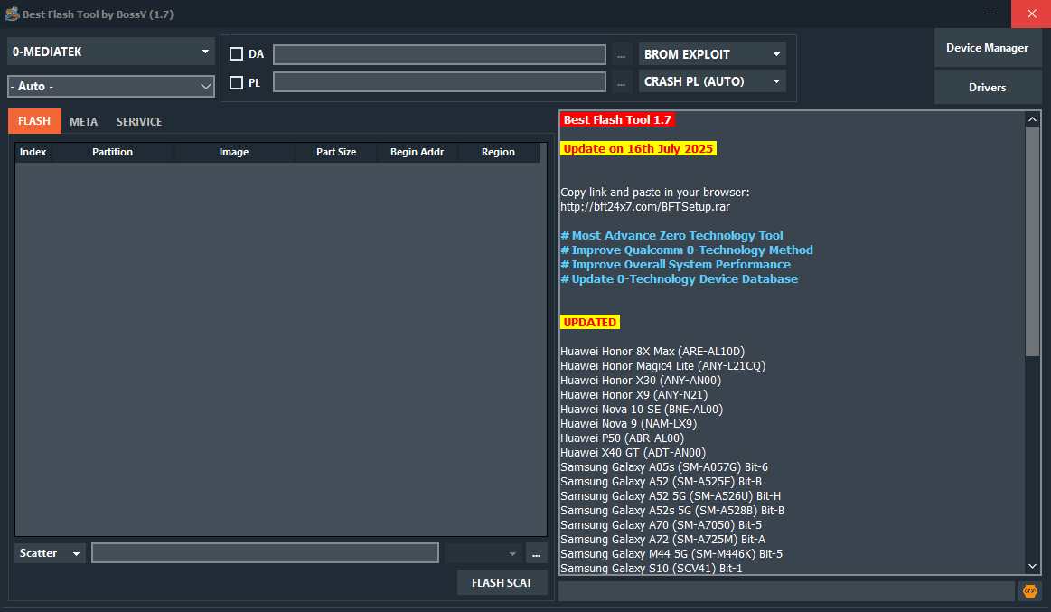This screenshot has width=1051, height=612.
Task: Click the PL file path field
Action: coord(440,81)
